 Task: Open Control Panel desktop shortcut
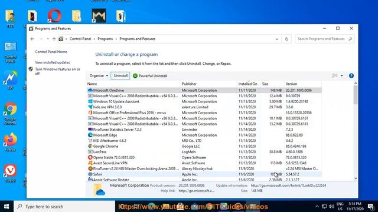[x=10, y=52]
